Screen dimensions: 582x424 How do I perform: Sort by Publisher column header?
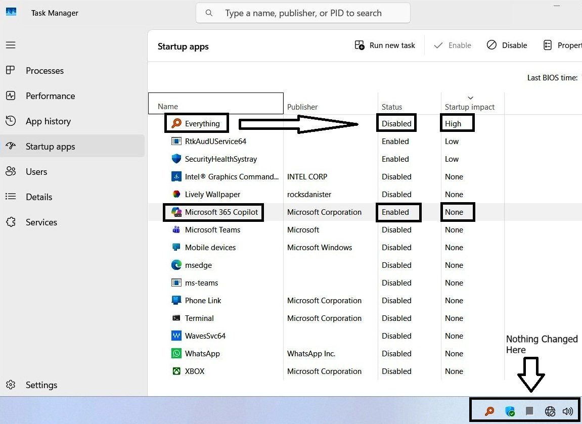coord(330,103)
